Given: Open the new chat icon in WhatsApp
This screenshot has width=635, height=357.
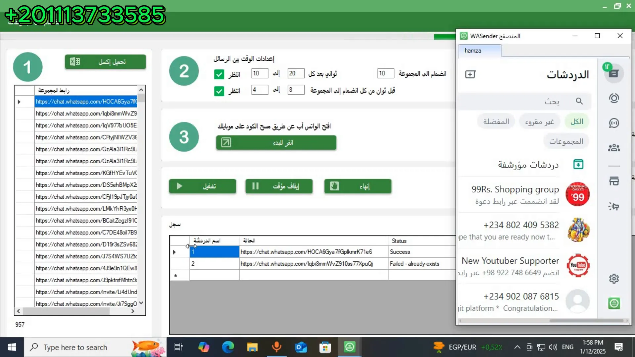Looking at the screenshot, I should tap(470, 74).
